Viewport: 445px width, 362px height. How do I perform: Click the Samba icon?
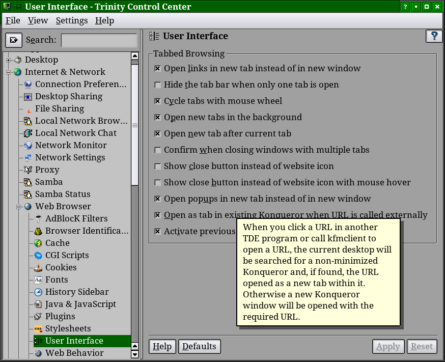coord(28,182)
